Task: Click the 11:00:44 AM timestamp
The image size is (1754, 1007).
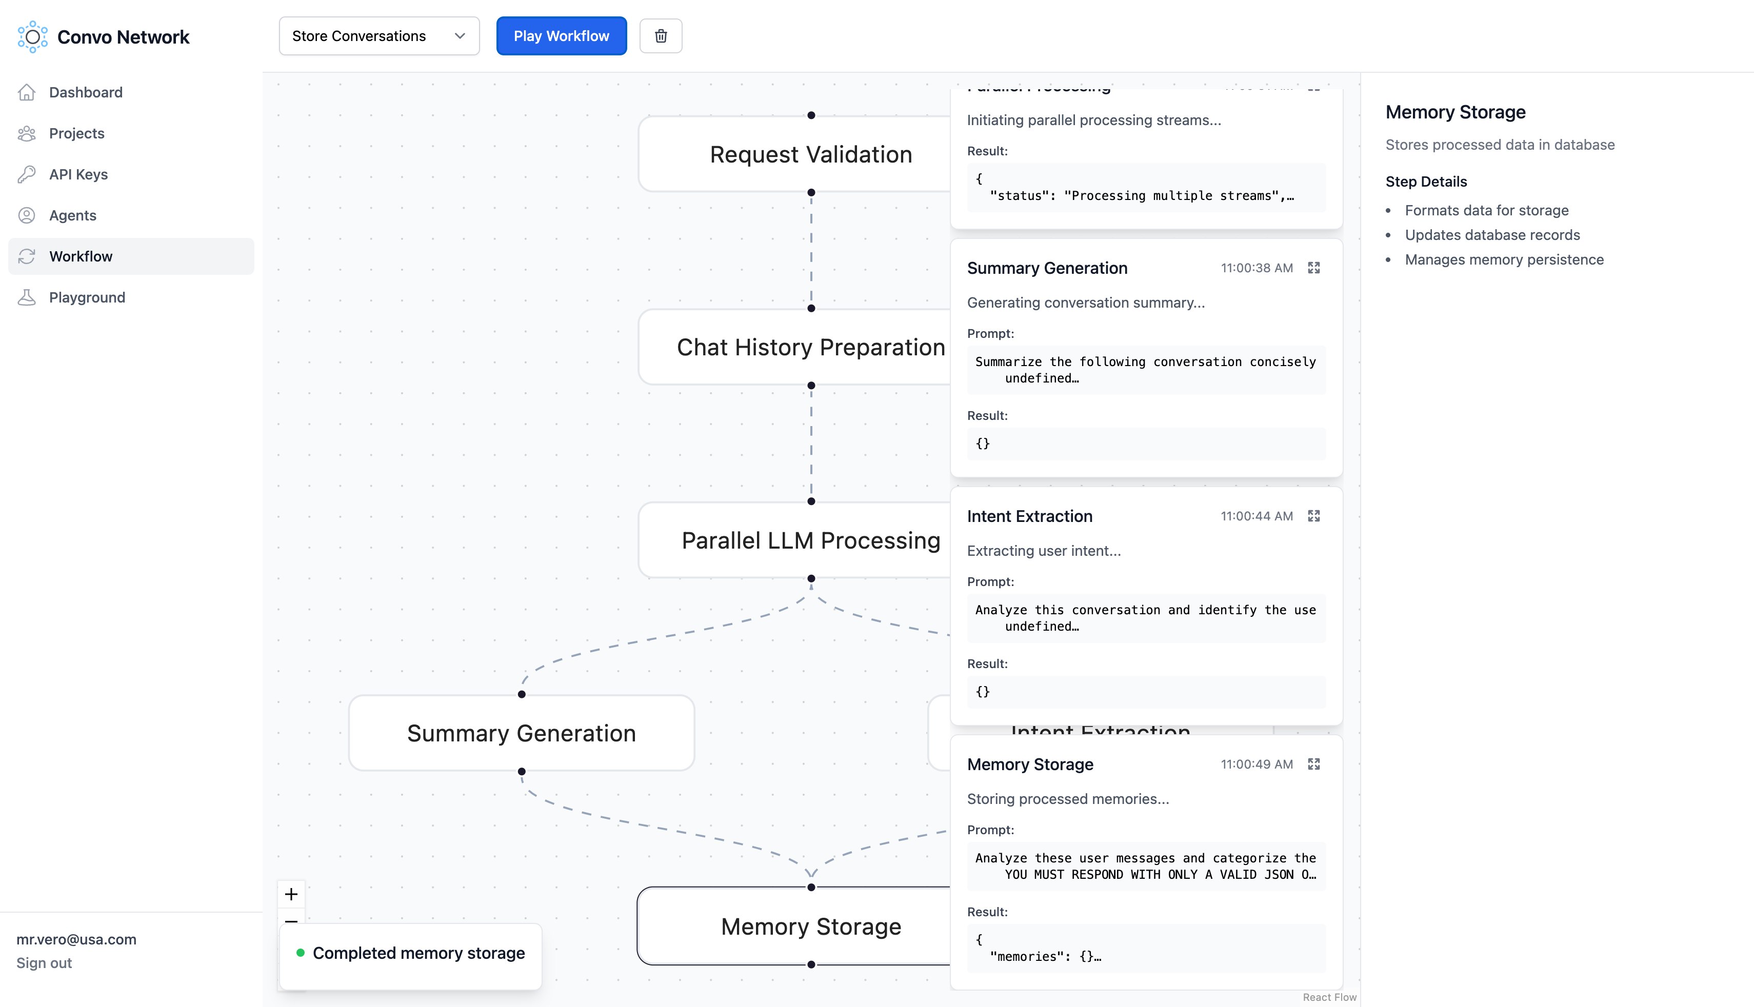Action: [1257, 516]
